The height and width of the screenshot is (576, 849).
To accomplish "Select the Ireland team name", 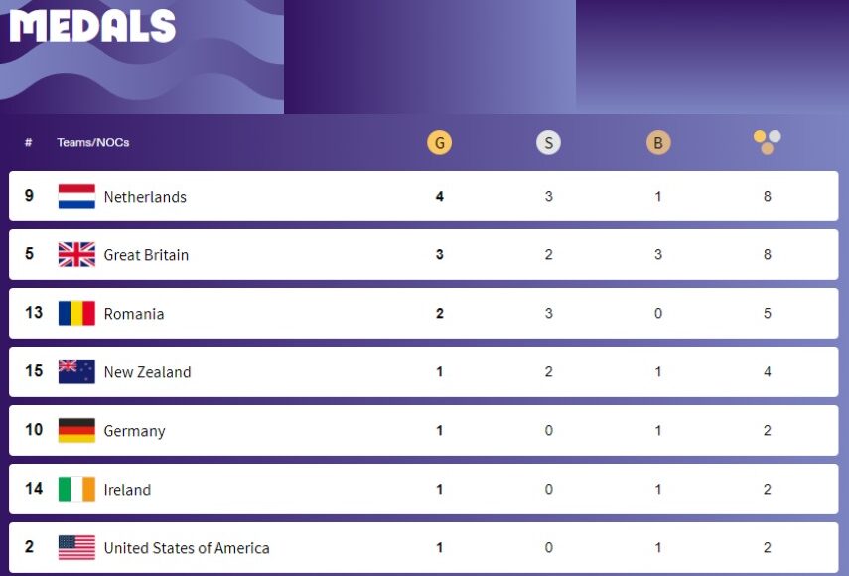I will pyautogui.click(x=127, y=490).
